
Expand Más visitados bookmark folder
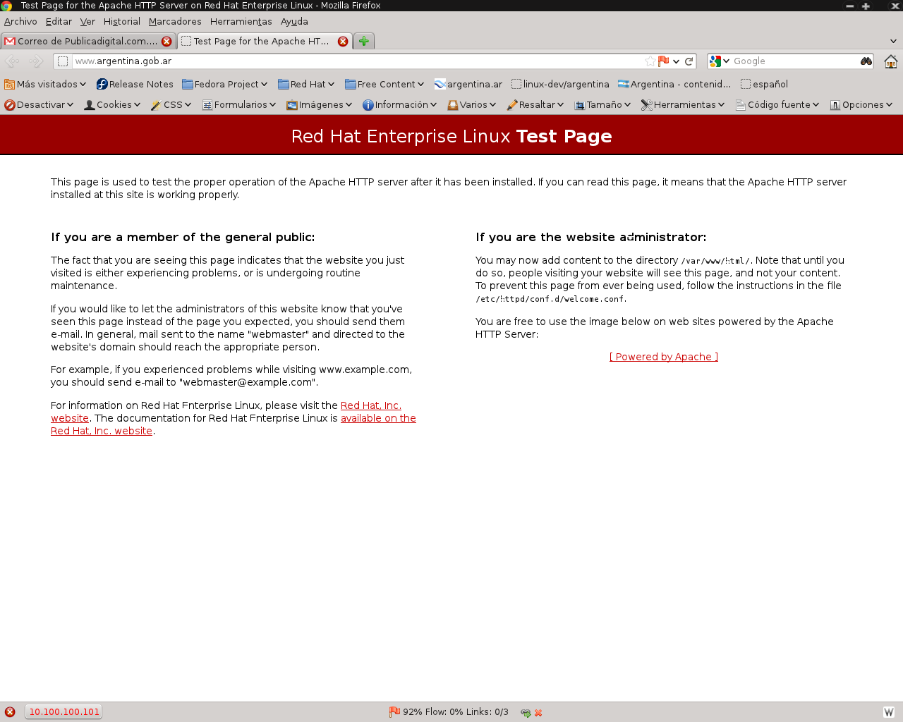click(x=45, y=84)
